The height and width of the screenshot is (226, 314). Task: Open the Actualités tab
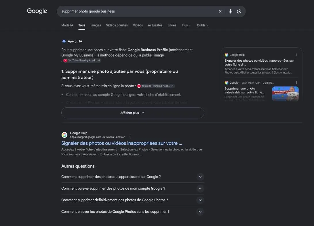pyautogui.click(x=155, y=25)
